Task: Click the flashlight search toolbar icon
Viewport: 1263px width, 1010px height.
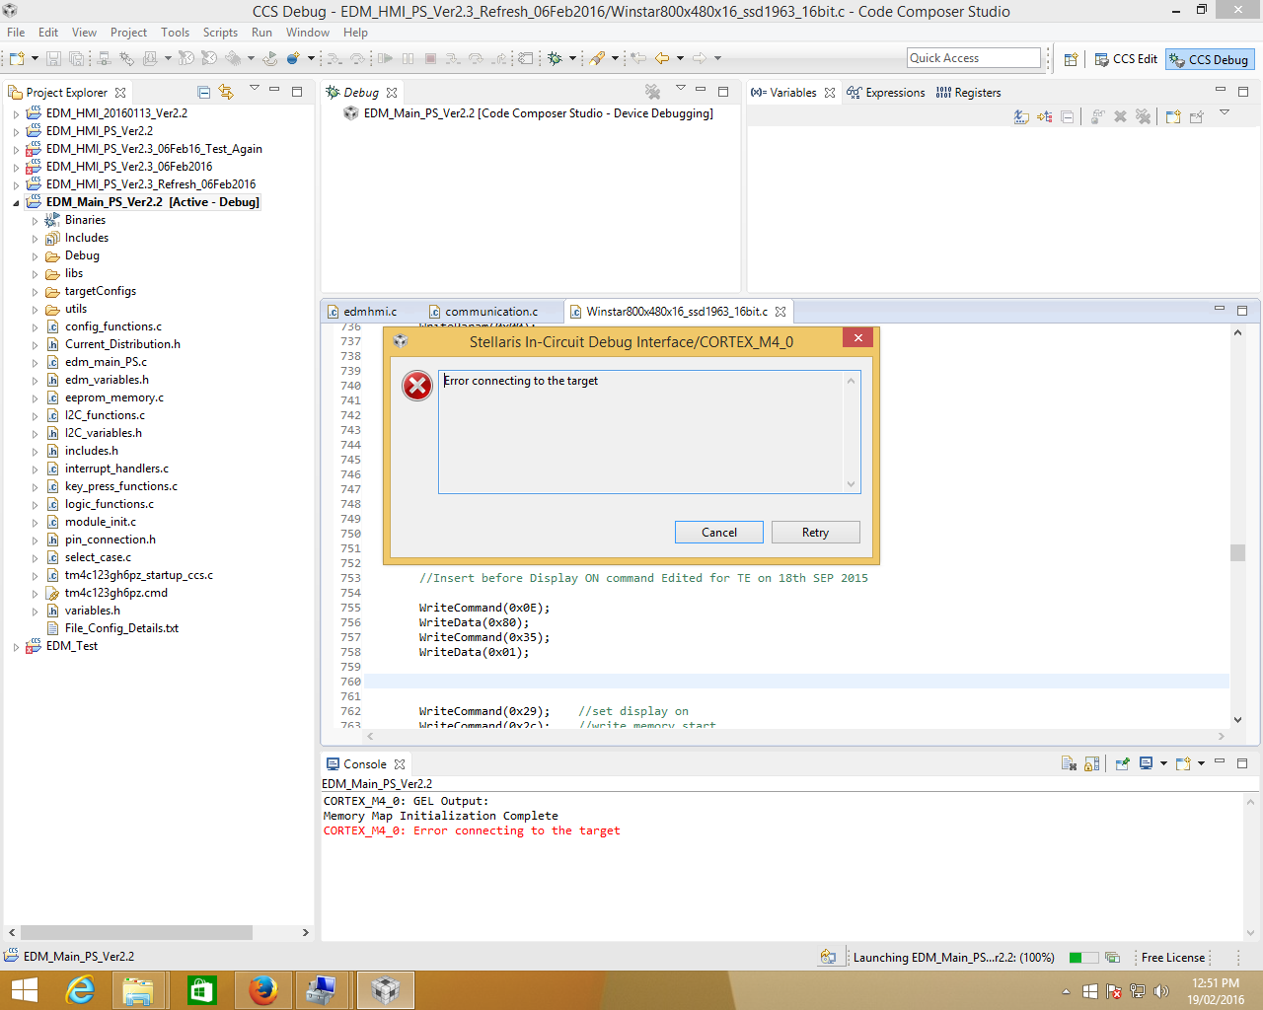Action: click(597, 59)
